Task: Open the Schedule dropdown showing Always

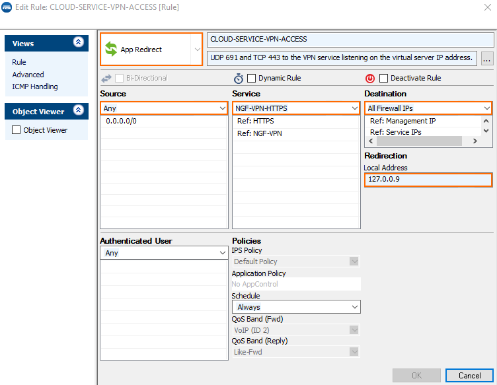Action: (x=296, y=307)
